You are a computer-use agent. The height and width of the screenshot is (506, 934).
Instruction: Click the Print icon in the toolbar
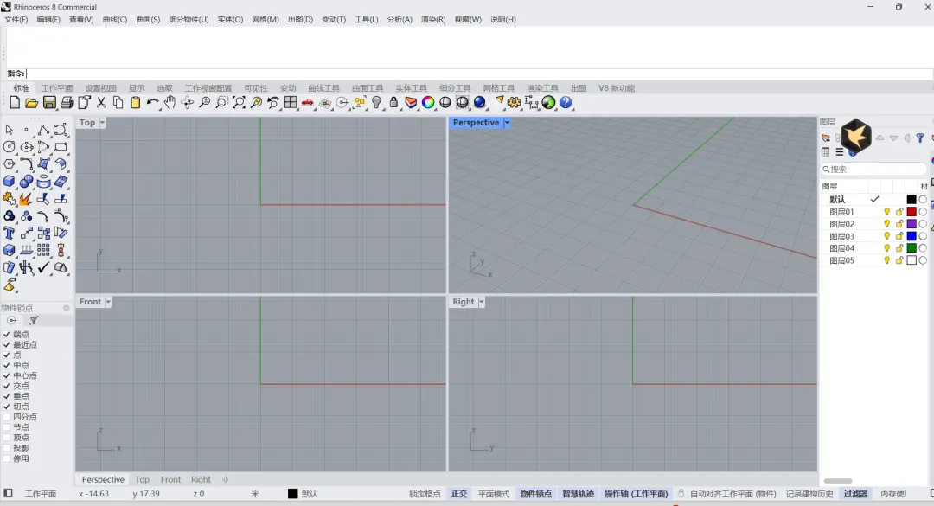coord(67,103)
